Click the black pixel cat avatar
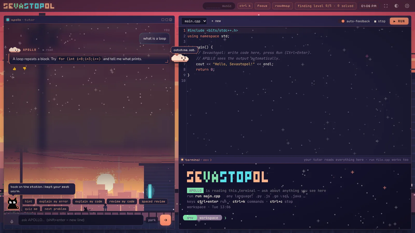This screenshot has height=233, width=415. click(x=13, y=203)
